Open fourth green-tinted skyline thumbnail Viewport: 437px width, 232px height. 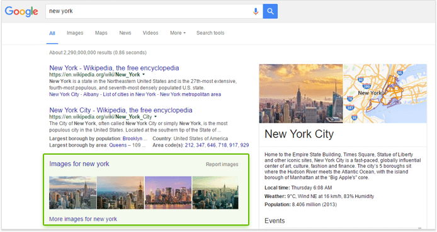[x=215, y=192]
